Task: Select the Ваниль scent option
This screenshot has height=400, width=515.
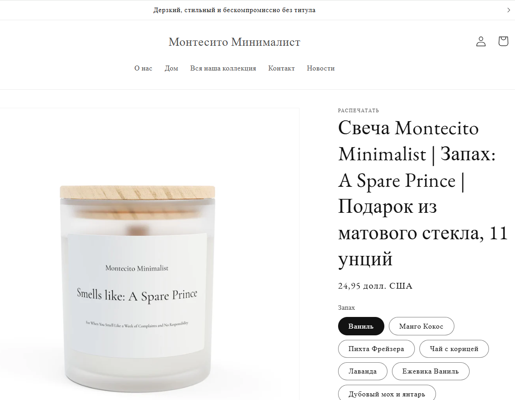Action: tap(361, 326)
